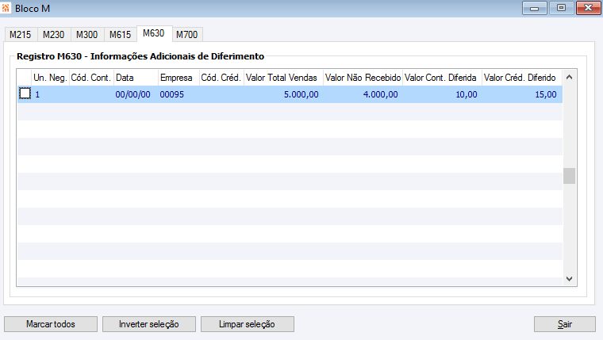603x340 pixels.
Task: Click the Marcar todos button
Action: click(x=51, y=324)
